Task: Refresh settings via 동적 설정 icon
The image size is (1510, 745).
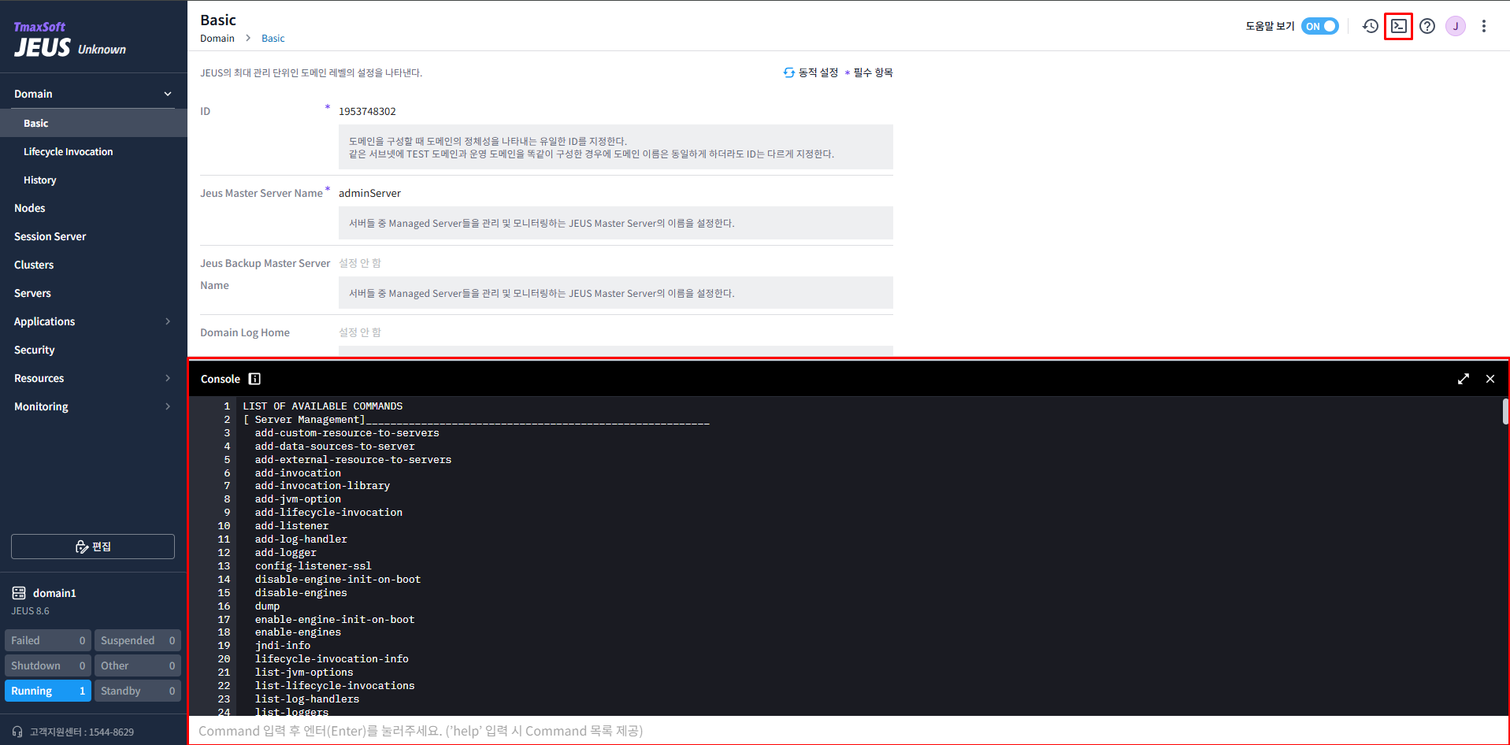Action: coord(788,72)
